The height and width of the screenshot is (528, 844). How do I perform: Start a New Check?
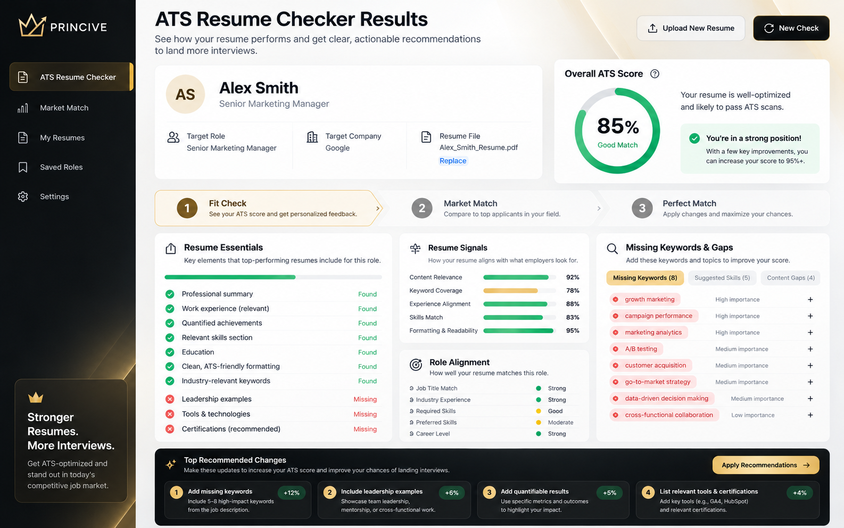791,28
